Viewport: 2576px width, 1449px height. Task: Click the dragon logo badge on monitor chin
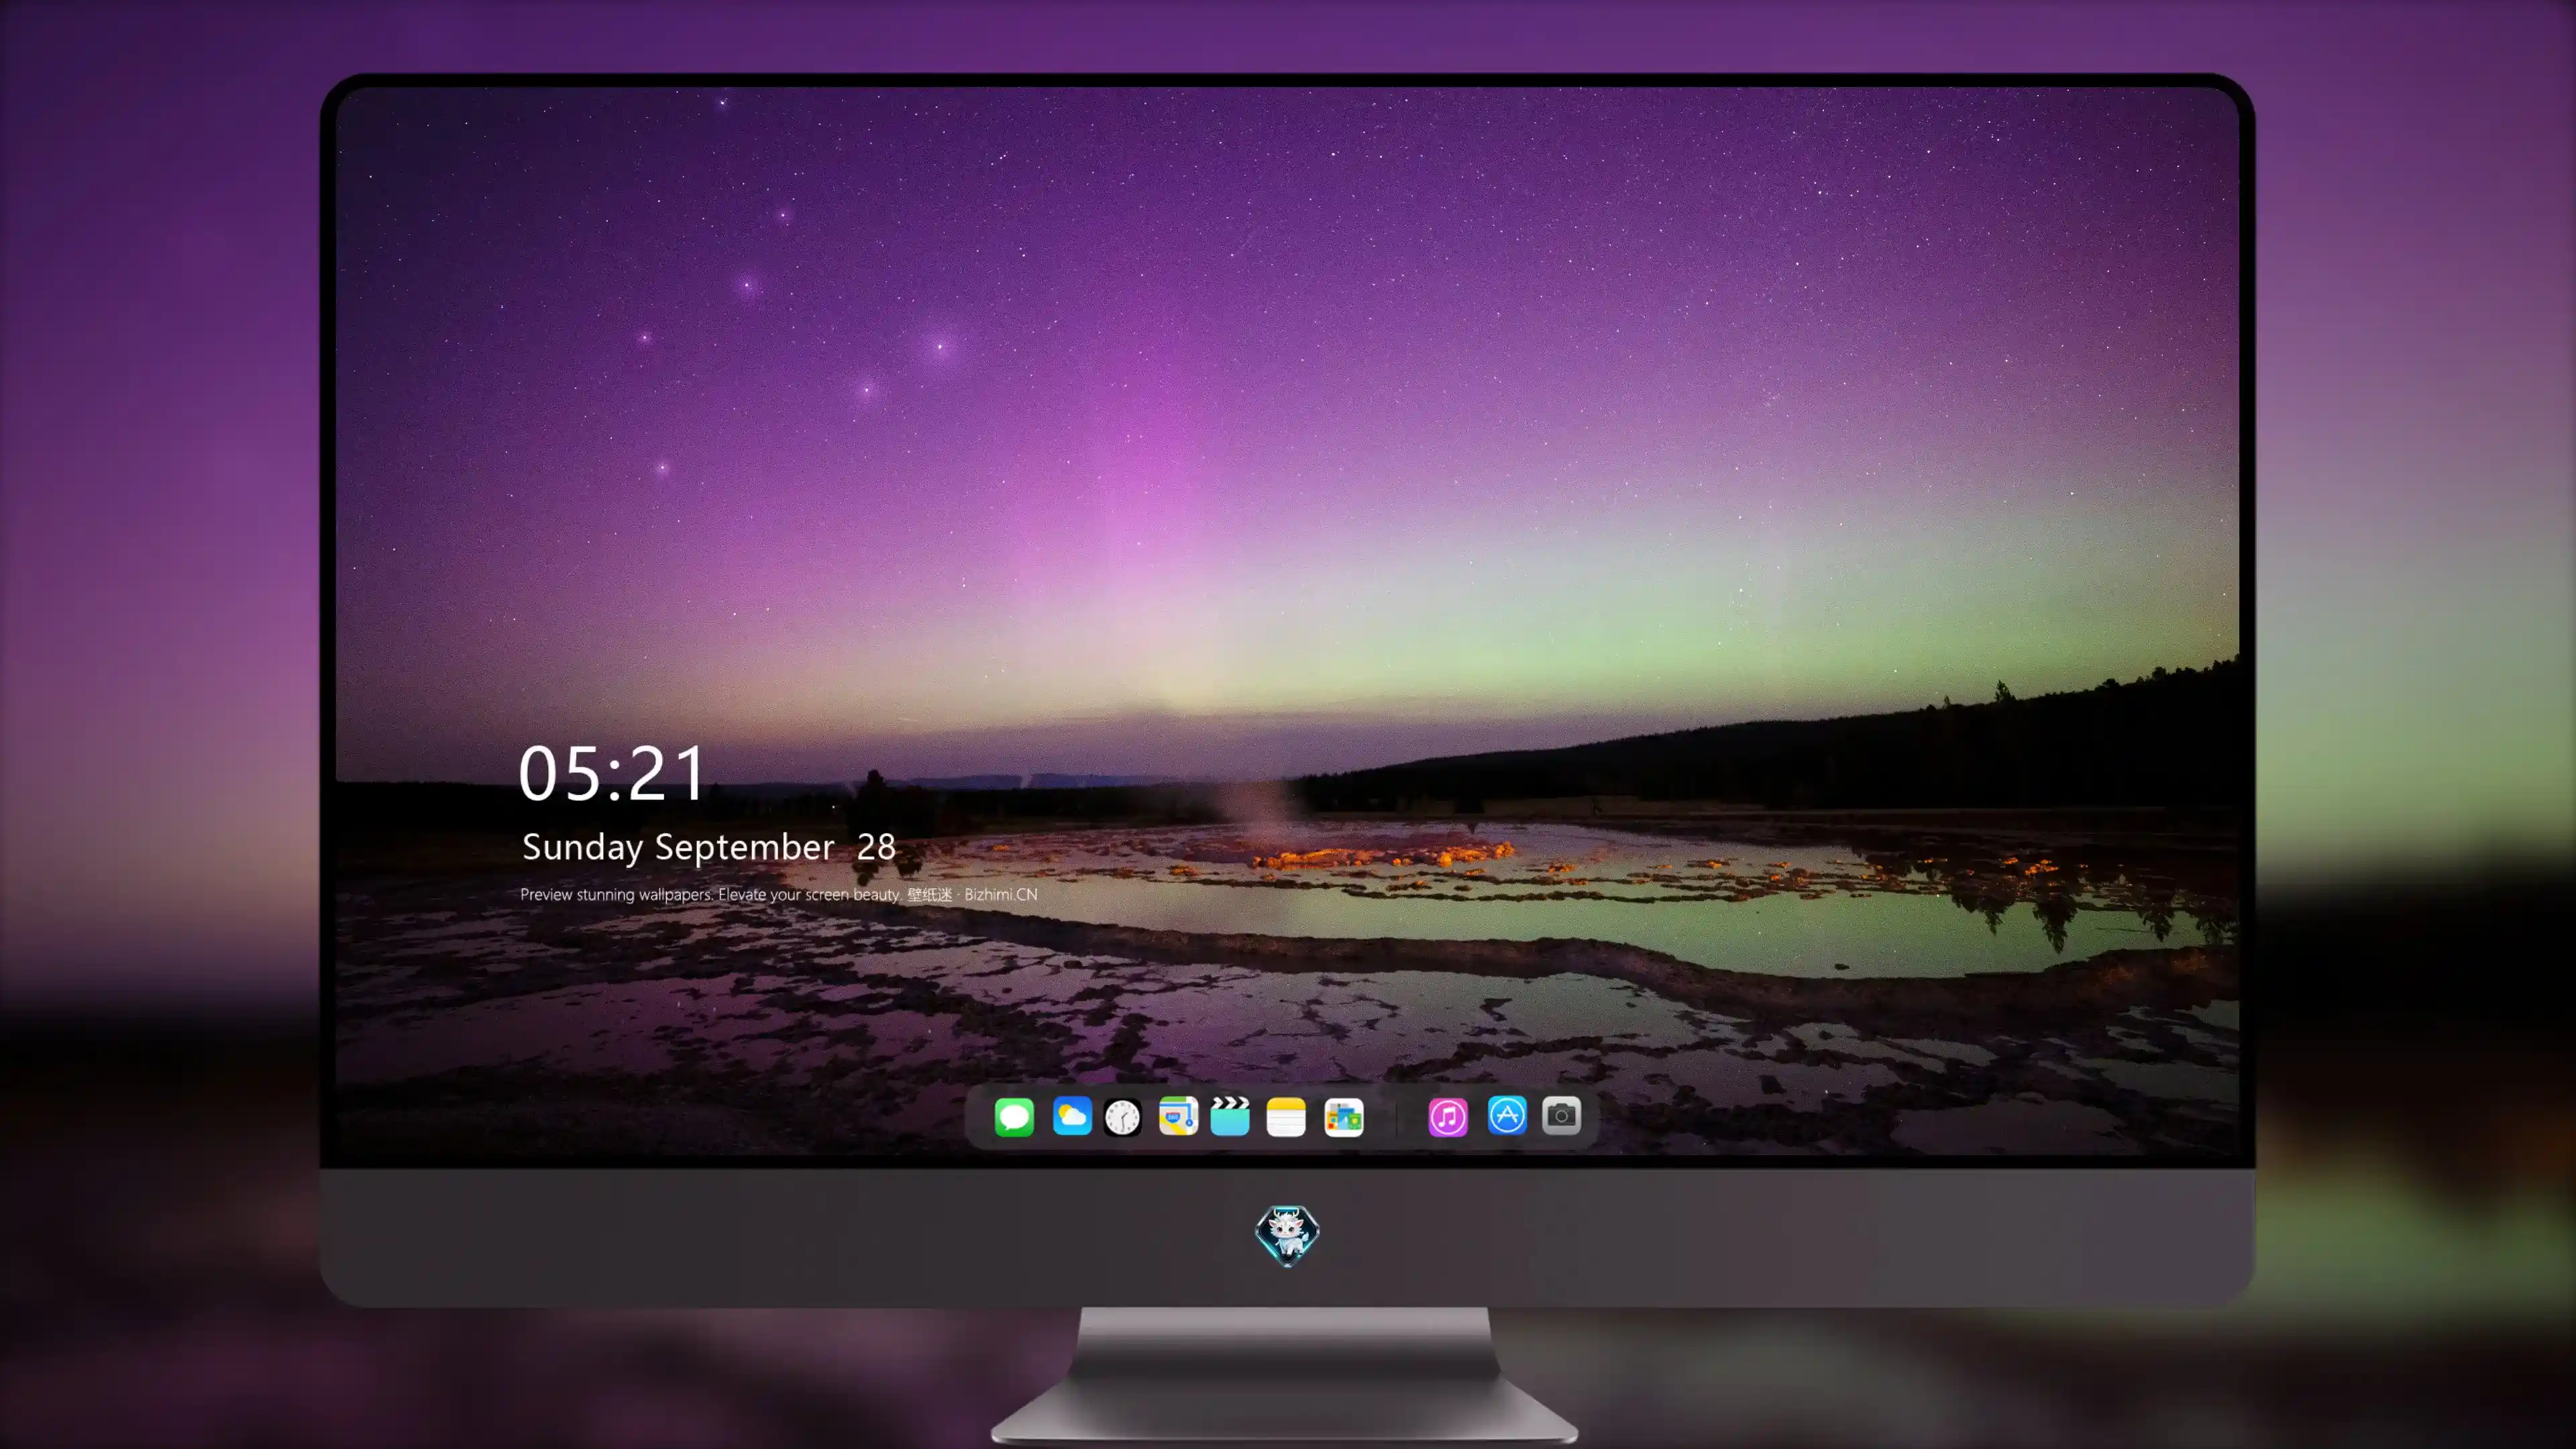pyautogui.click(x=1287, y=1236)
